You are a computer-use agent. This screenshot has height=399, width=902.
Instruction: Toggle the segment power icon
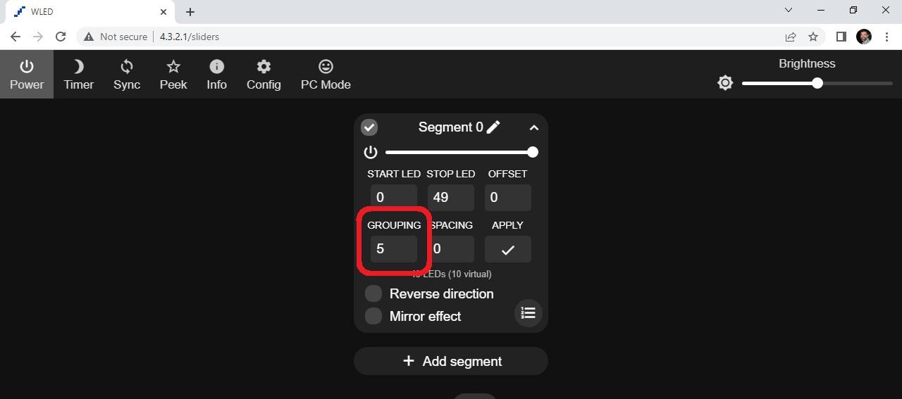[371, 152]
